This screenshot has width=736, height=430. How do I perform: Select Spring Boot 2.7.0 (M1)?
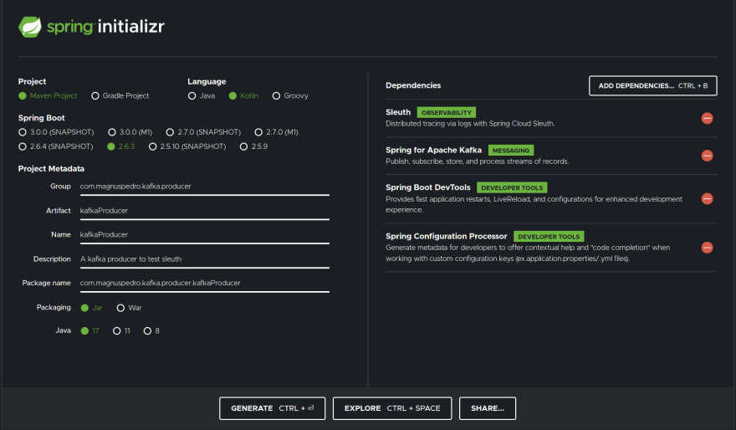click(276, 132)
